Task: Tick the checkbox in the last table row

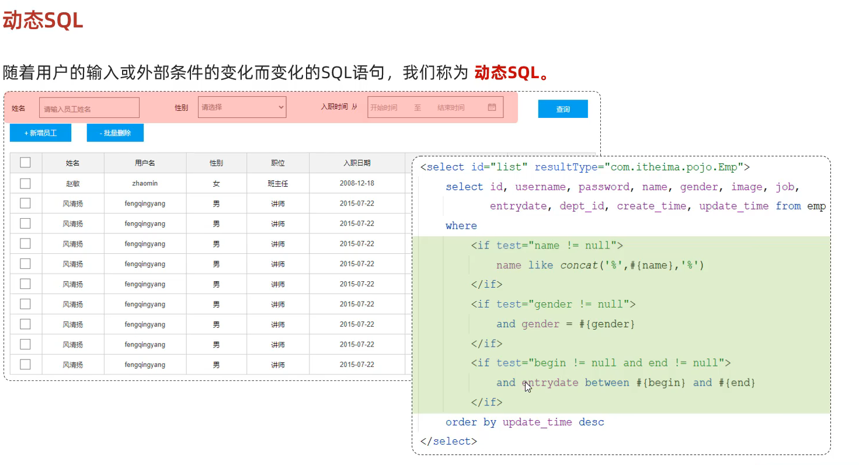Action: 25,365
